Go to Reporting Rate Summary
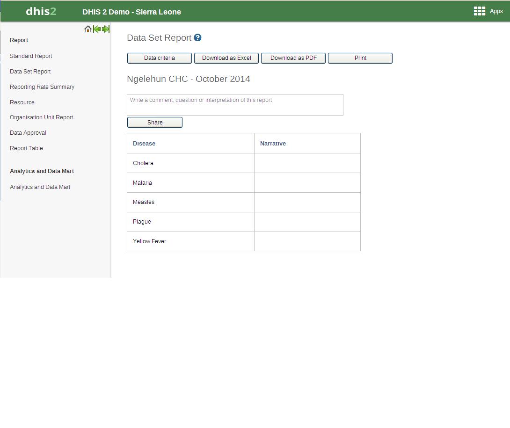This screenshot has height=428, width=510. point(42,87)
